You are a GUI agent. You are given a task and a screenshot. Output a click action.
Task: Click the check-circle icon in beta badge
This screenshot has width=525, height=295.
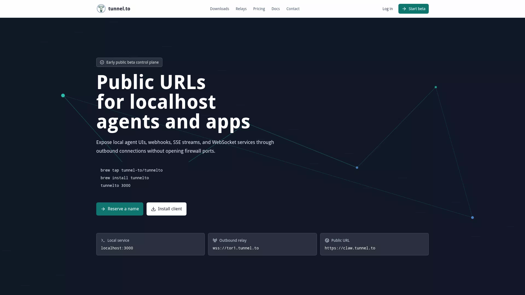coord(102,62)
